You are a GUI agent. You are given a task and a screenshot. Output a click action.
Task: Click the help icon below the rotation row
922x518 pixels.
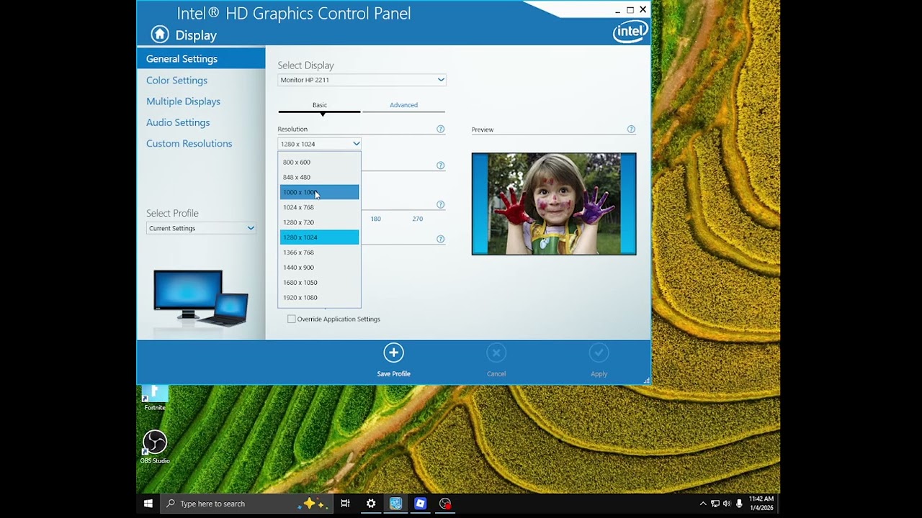pos(441,239)
